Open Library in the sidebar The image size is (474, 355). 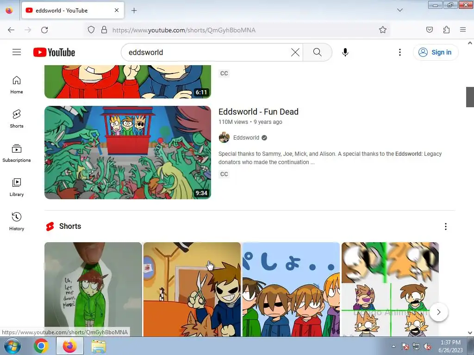17,188
